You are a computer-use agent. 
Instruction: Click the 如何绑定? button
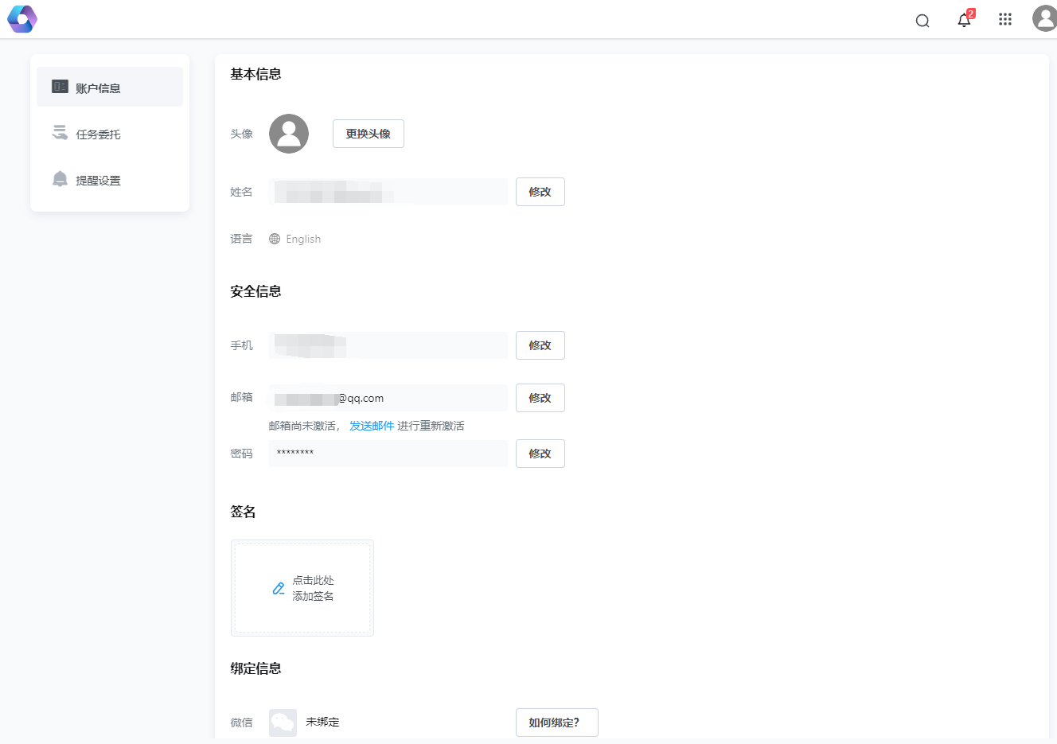click(x=556, y=722)
